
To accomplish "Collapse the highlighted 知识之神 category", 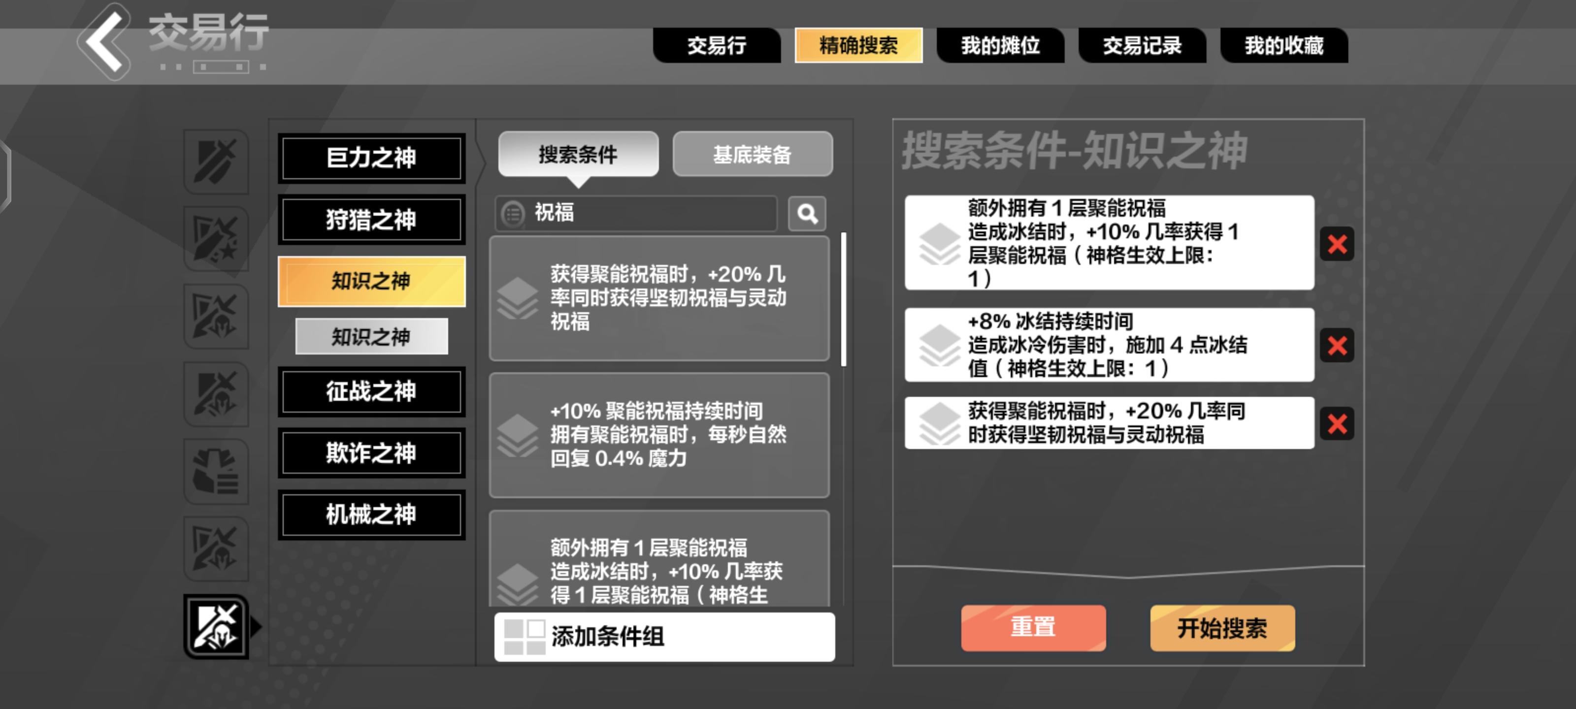I will point(371,282).
